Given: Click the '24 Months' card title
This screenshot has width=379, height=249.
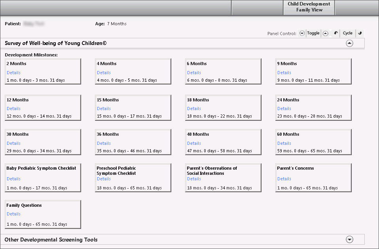Looking at the screenshot, I should tap(288, 100).
